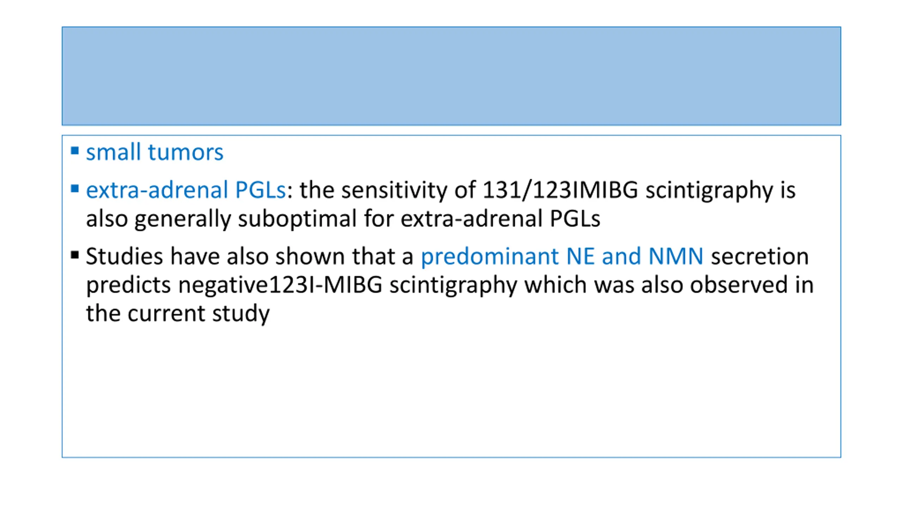The height and width of the screenshot is (508, 903).
Task: Click the blue 'extra-adrenal PGLs' heading text
Action: click(186, 190)
